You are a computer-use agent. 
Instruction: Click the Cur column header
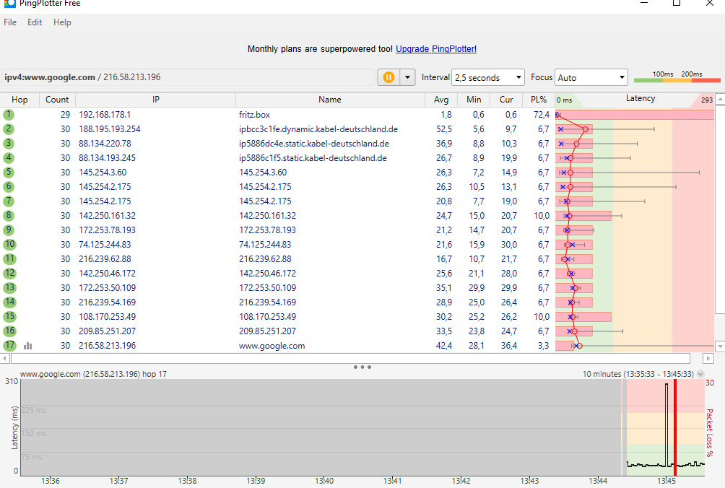click(x=506, y=100)
